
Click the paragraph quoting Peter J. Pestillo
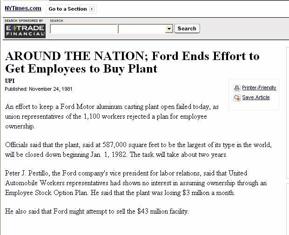[x=136, y=183]
